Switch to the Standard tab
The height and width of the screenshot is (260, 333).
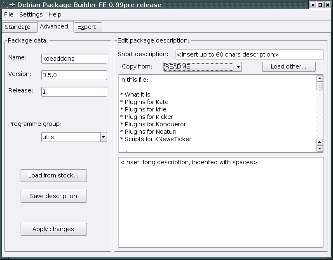pyautogui.click(x=19, y=27)
